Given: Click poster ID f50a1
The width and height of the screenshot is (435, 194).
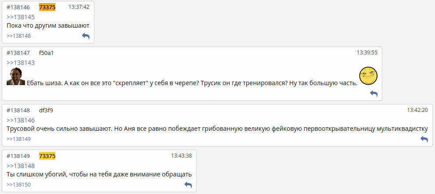Looking at the screenshot, I should tap(46, 53).
